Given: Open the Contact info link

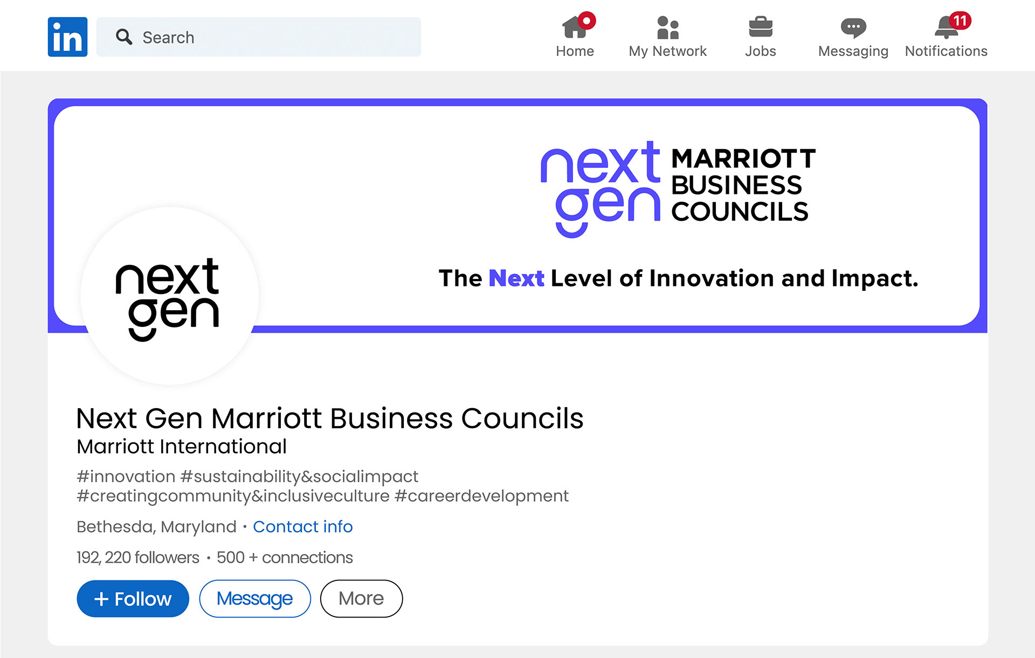Looking at the screenshot, I should point(302,526).
